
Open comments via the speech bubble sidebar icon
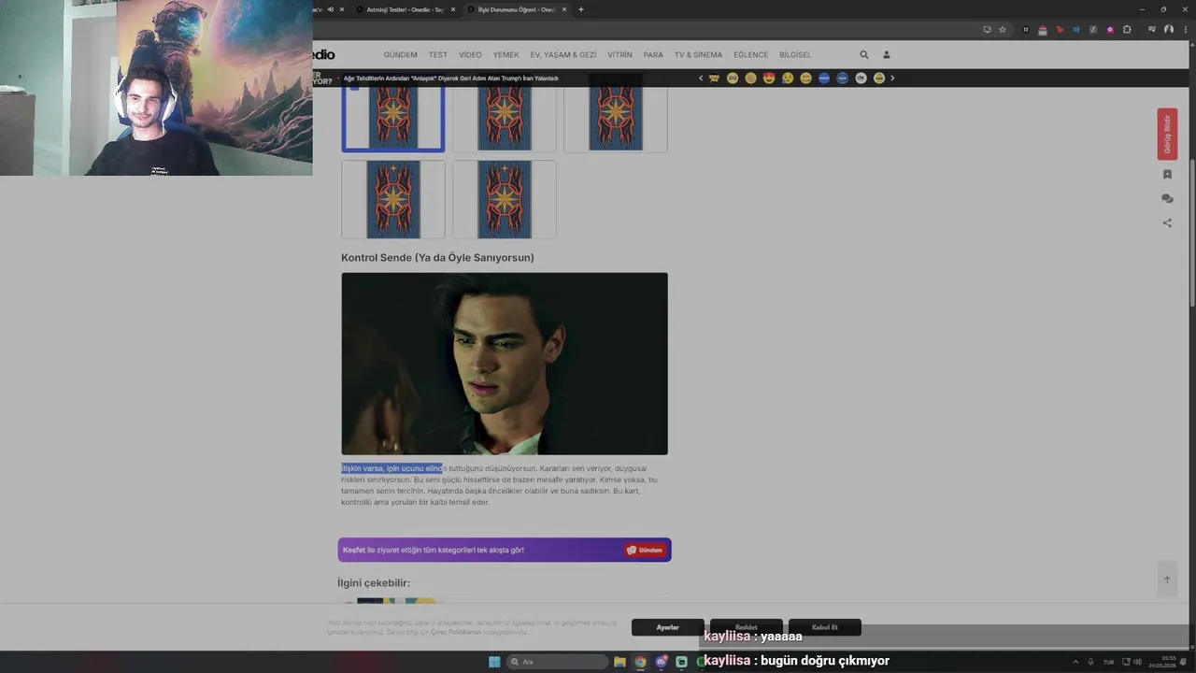pos(1167,199)
